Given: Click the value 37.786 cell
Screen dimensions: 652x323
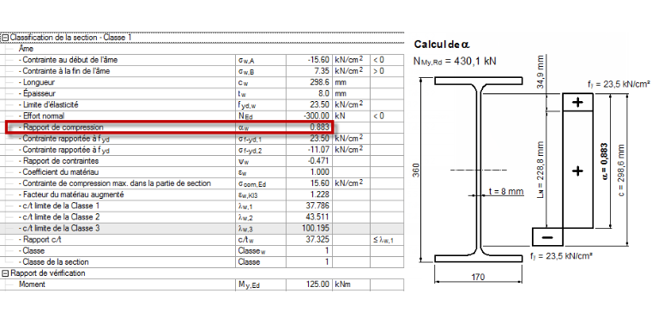Looking at the screenshot, I should click(x=309, y=206).
